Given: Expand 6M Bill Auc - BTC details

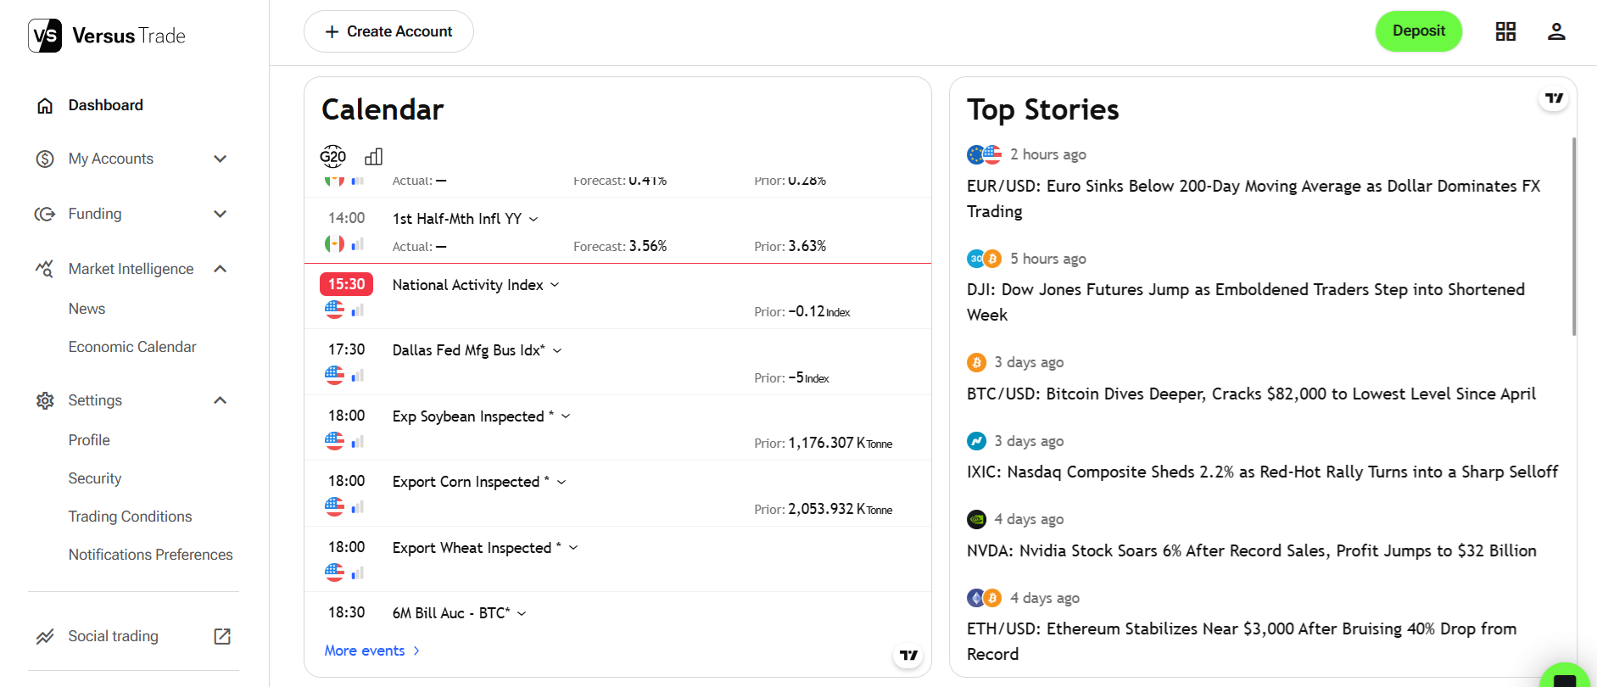Looking at the screenshot, I should click(x=522, y=613).
